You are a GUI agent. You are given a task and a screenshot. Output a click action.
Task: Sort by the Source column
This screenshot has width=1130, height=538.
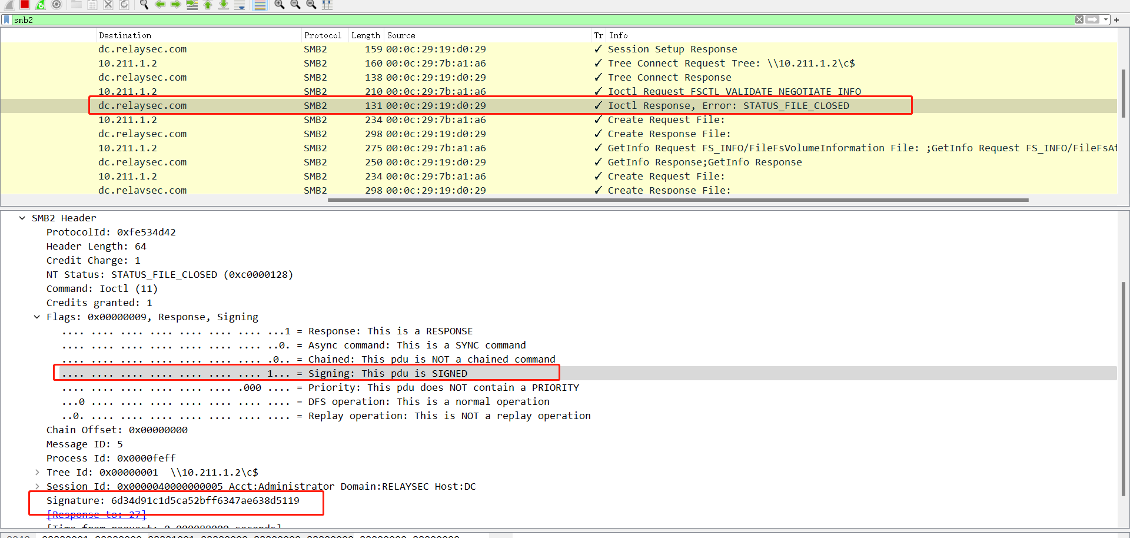tap(488, 35)
